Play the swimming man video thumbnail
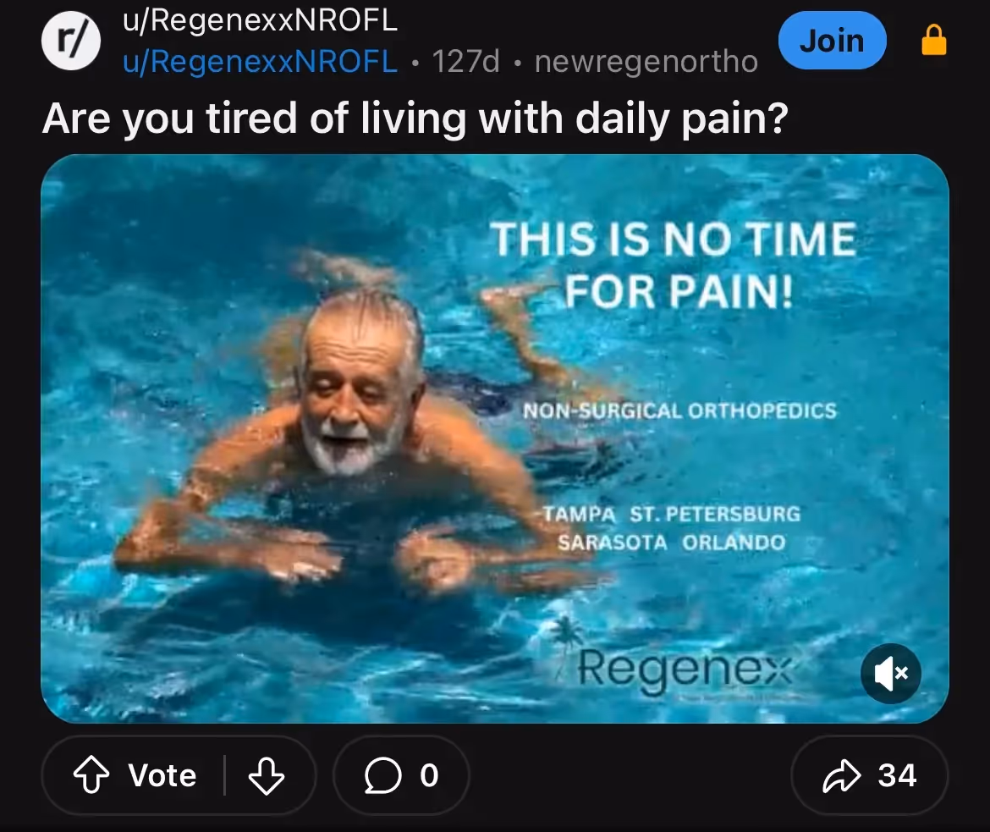 pyautogui.click(x=494, y=438)
